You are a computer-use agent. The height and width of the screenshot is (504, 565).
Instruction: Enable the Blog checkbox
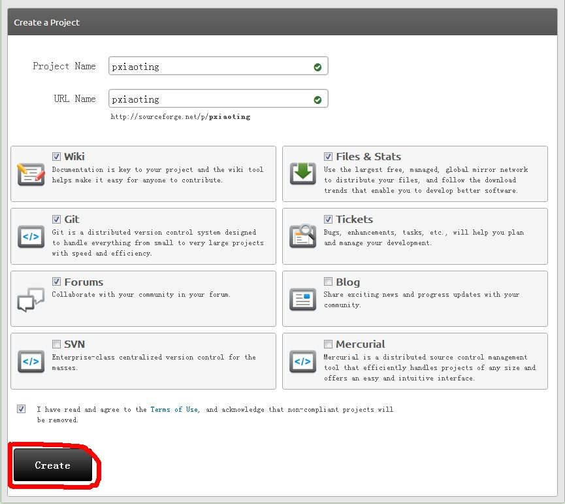coord(328,282)
